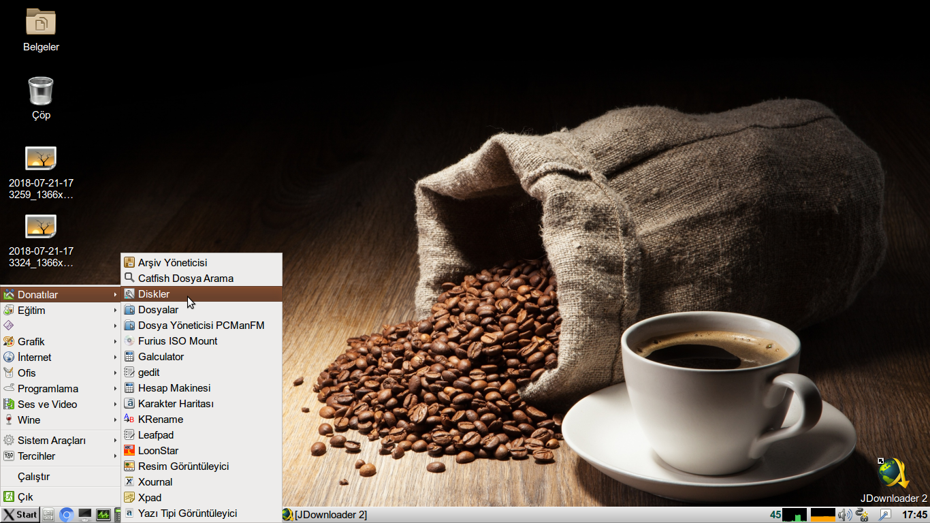Select the 3259_1366x image file

(x=41, y=173)
